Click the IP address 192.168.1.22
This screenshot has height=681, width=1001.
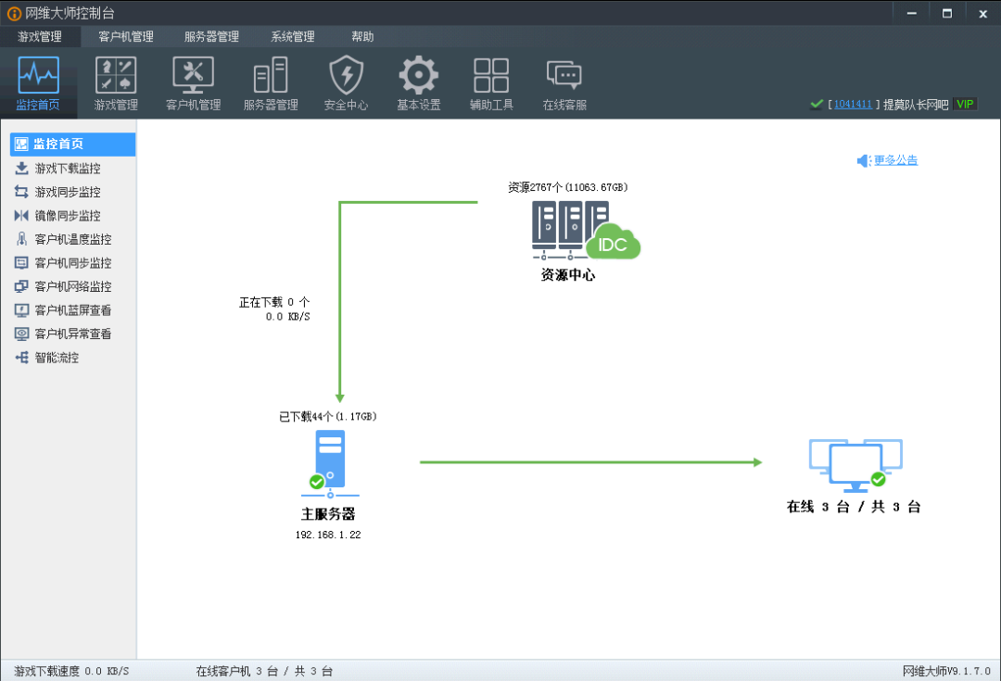pyautogui.click(x=328, y=535)
